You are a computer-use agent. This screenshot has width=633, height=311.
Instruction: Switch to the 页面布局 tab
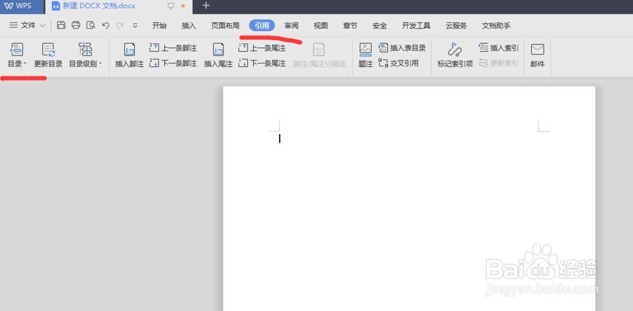click(x=225, y=25)
